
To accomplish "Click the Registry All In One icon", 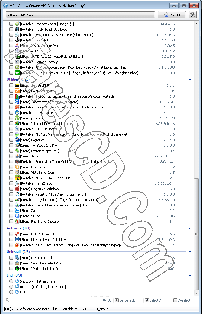I will [17, 194].
